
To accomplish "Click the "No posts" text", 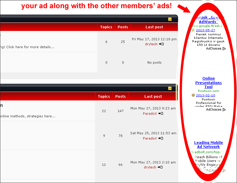I will [x=154, y=62].
